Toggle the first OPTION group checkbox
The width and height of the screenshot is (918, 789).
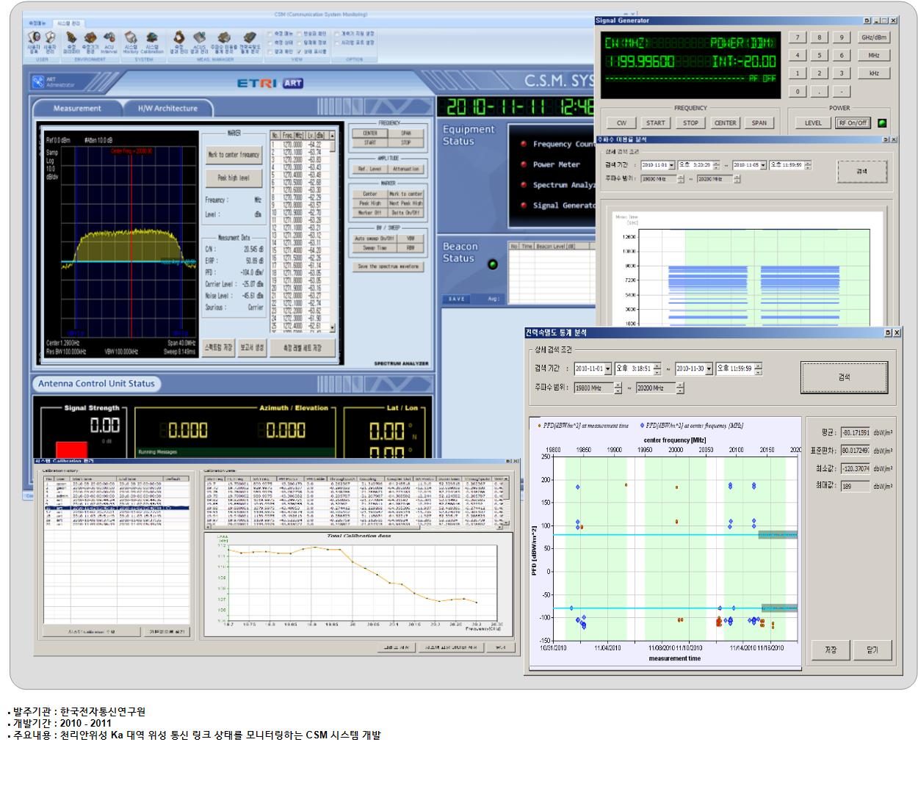tap(337, 34)
